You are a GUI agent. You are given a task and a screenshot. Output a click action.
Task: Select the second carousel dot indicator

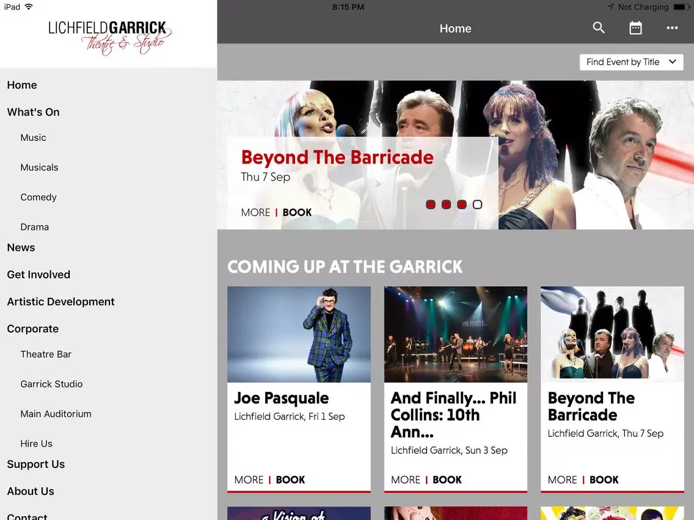coord(446,204)
